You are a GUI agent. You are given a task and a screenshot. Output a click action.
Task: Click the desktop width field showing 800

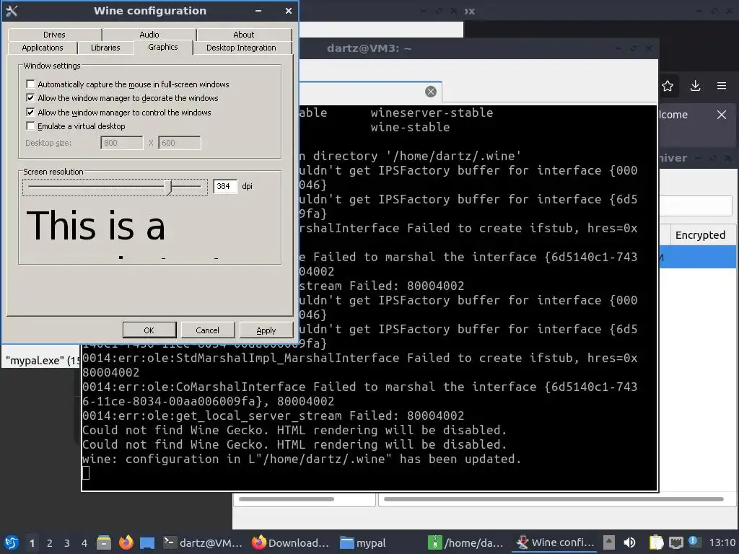(121, 143)
